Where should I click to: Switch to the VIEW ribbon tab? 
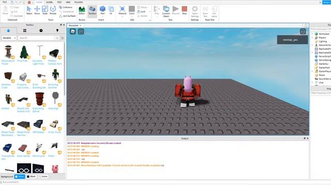(x=68, y=2)
